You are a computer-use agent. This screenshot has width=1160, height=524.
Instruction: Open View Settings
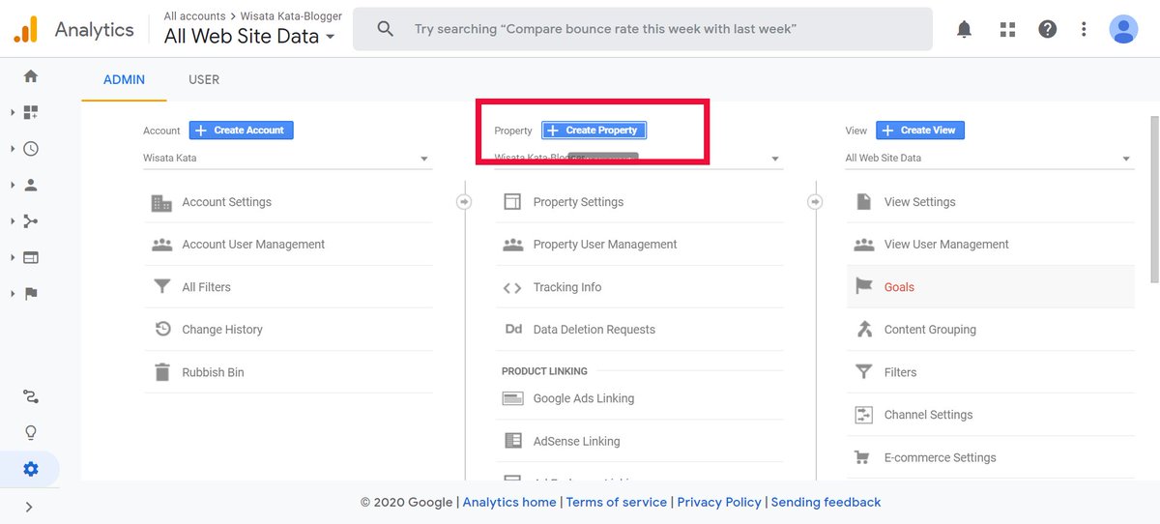[990, 202]
